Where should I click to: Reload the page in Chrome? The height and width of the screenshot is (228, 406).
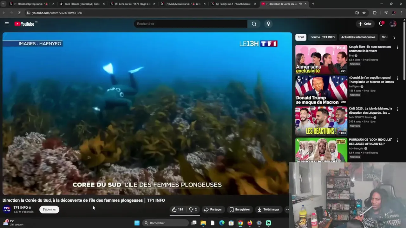click(19, 13)
